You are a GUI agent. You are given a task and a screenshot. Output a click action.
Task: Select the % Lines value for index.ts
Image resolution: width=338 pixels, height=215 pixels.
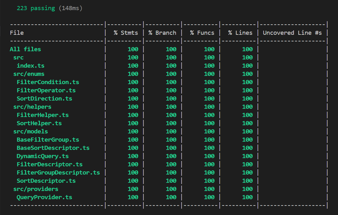coord(247,66)
